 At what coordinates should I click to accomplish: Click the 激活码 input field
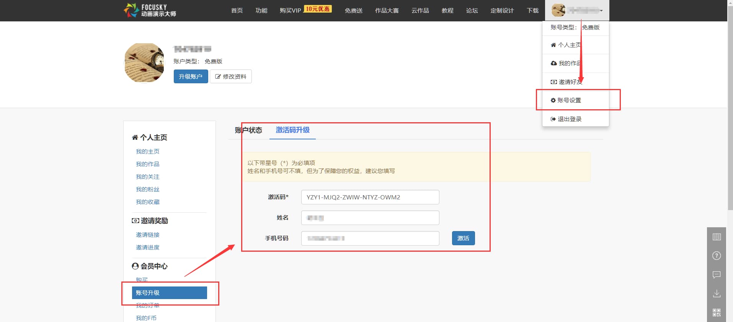pos(370,197)
